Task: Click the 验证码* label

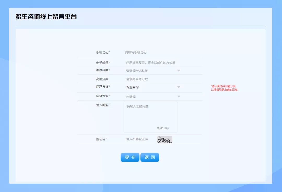Action: pos(101,139)
